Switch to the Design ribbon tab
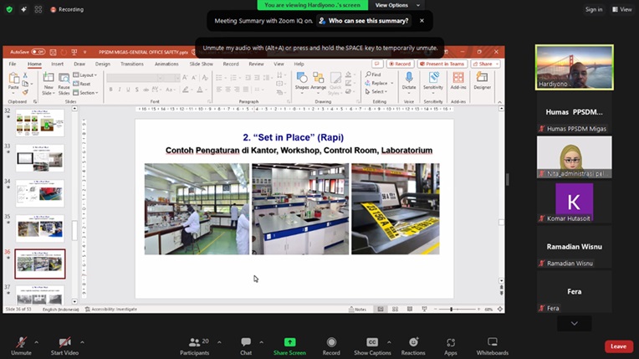This screenshot has height=359, width=639. point(103,64)
